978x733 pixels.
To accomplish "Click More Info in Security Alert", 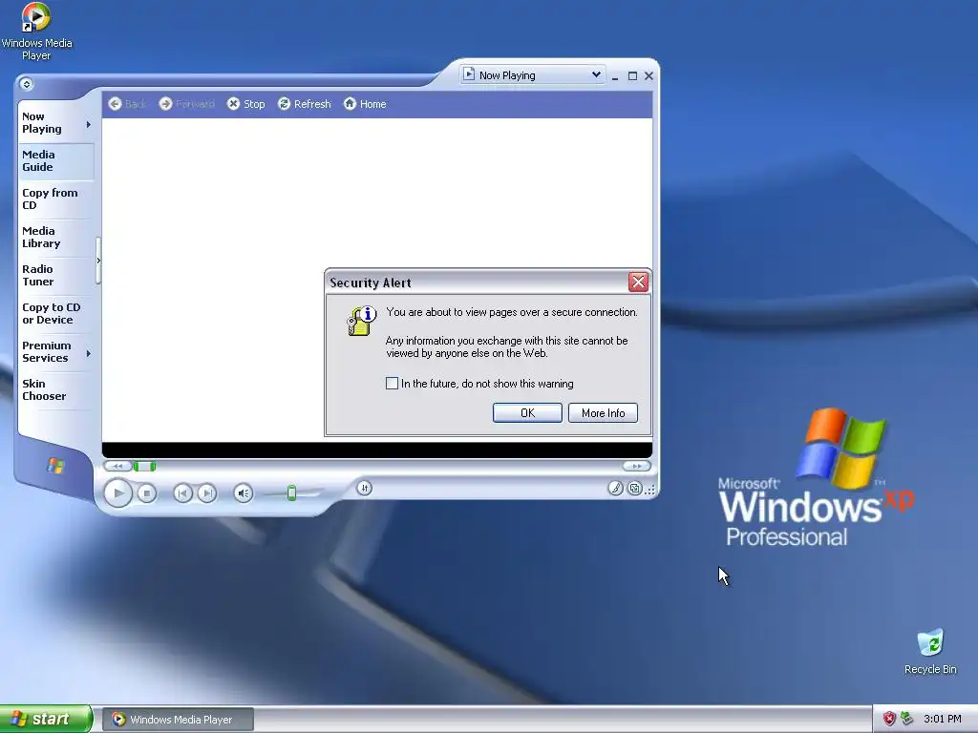I will click(x=603, y=412).
